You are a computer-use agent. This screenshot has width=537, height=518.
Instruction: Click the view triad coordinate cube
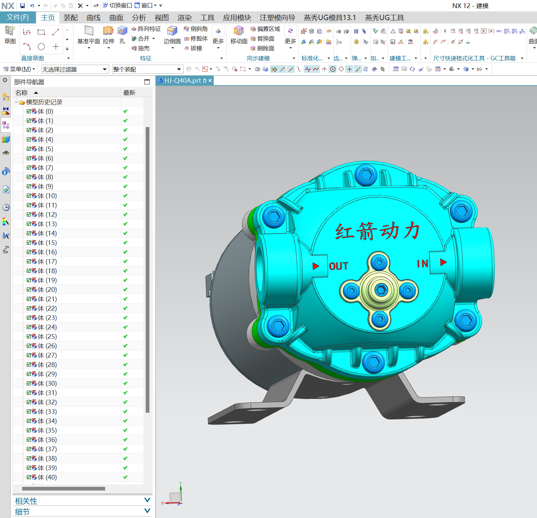[x=175, y=497]
